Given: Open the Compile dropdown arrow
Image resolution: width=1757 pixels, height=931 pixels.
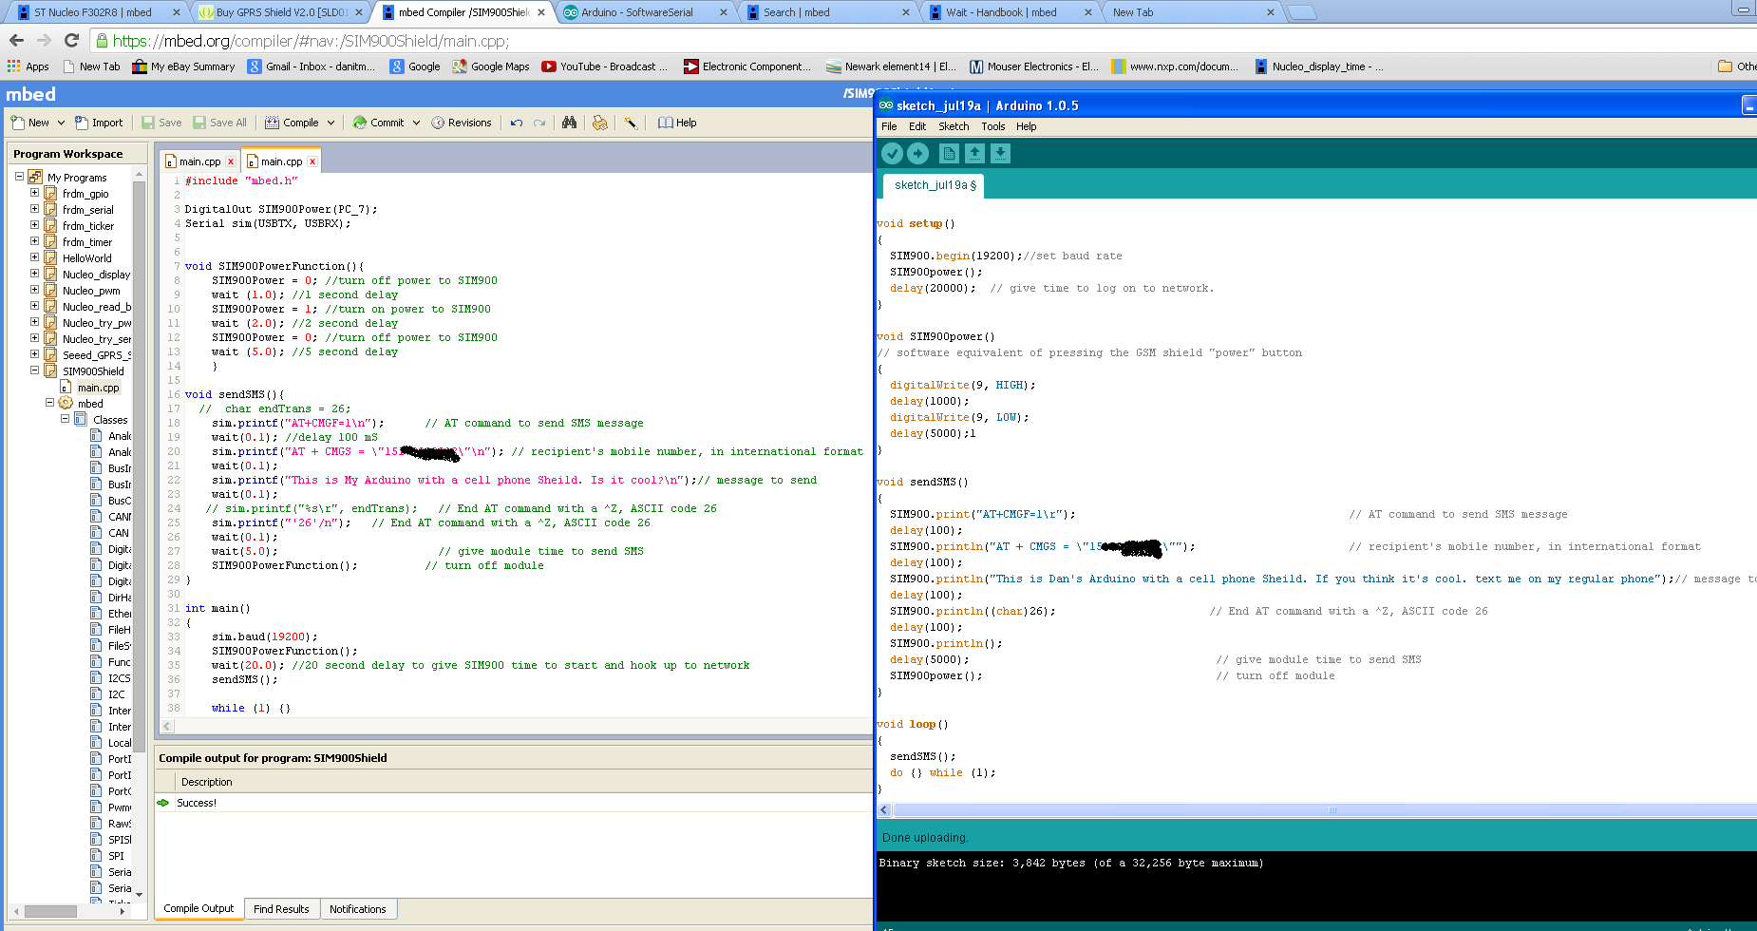Looking at the screenshot, I should click(331, 123).
